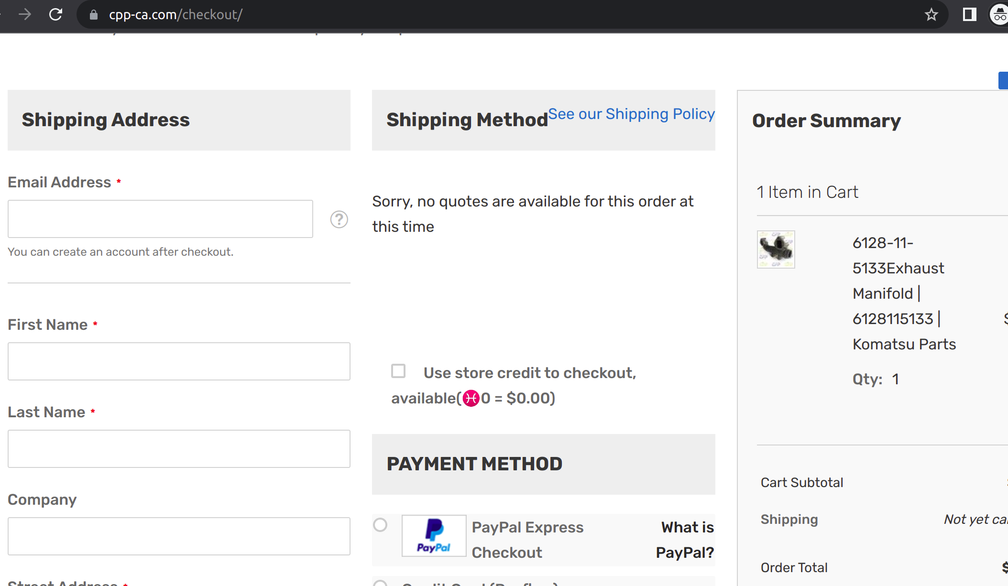
Task: Click the Email Address input field
Action: coord(160,219)
